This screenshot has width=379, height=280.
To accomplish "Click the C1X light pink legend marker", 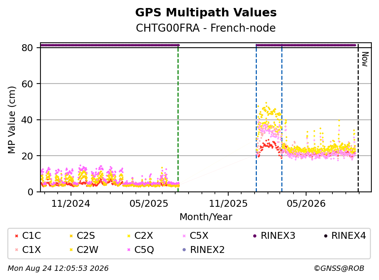I will click(16, 250).
